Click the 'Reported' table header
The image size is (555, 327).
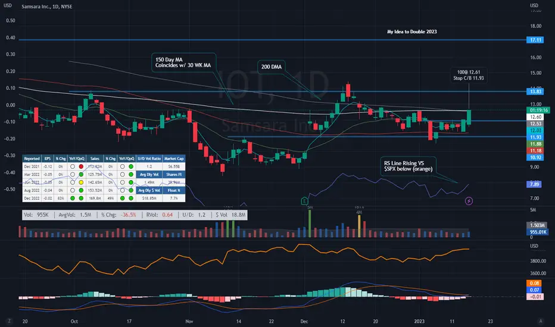[x=32, y=159]
